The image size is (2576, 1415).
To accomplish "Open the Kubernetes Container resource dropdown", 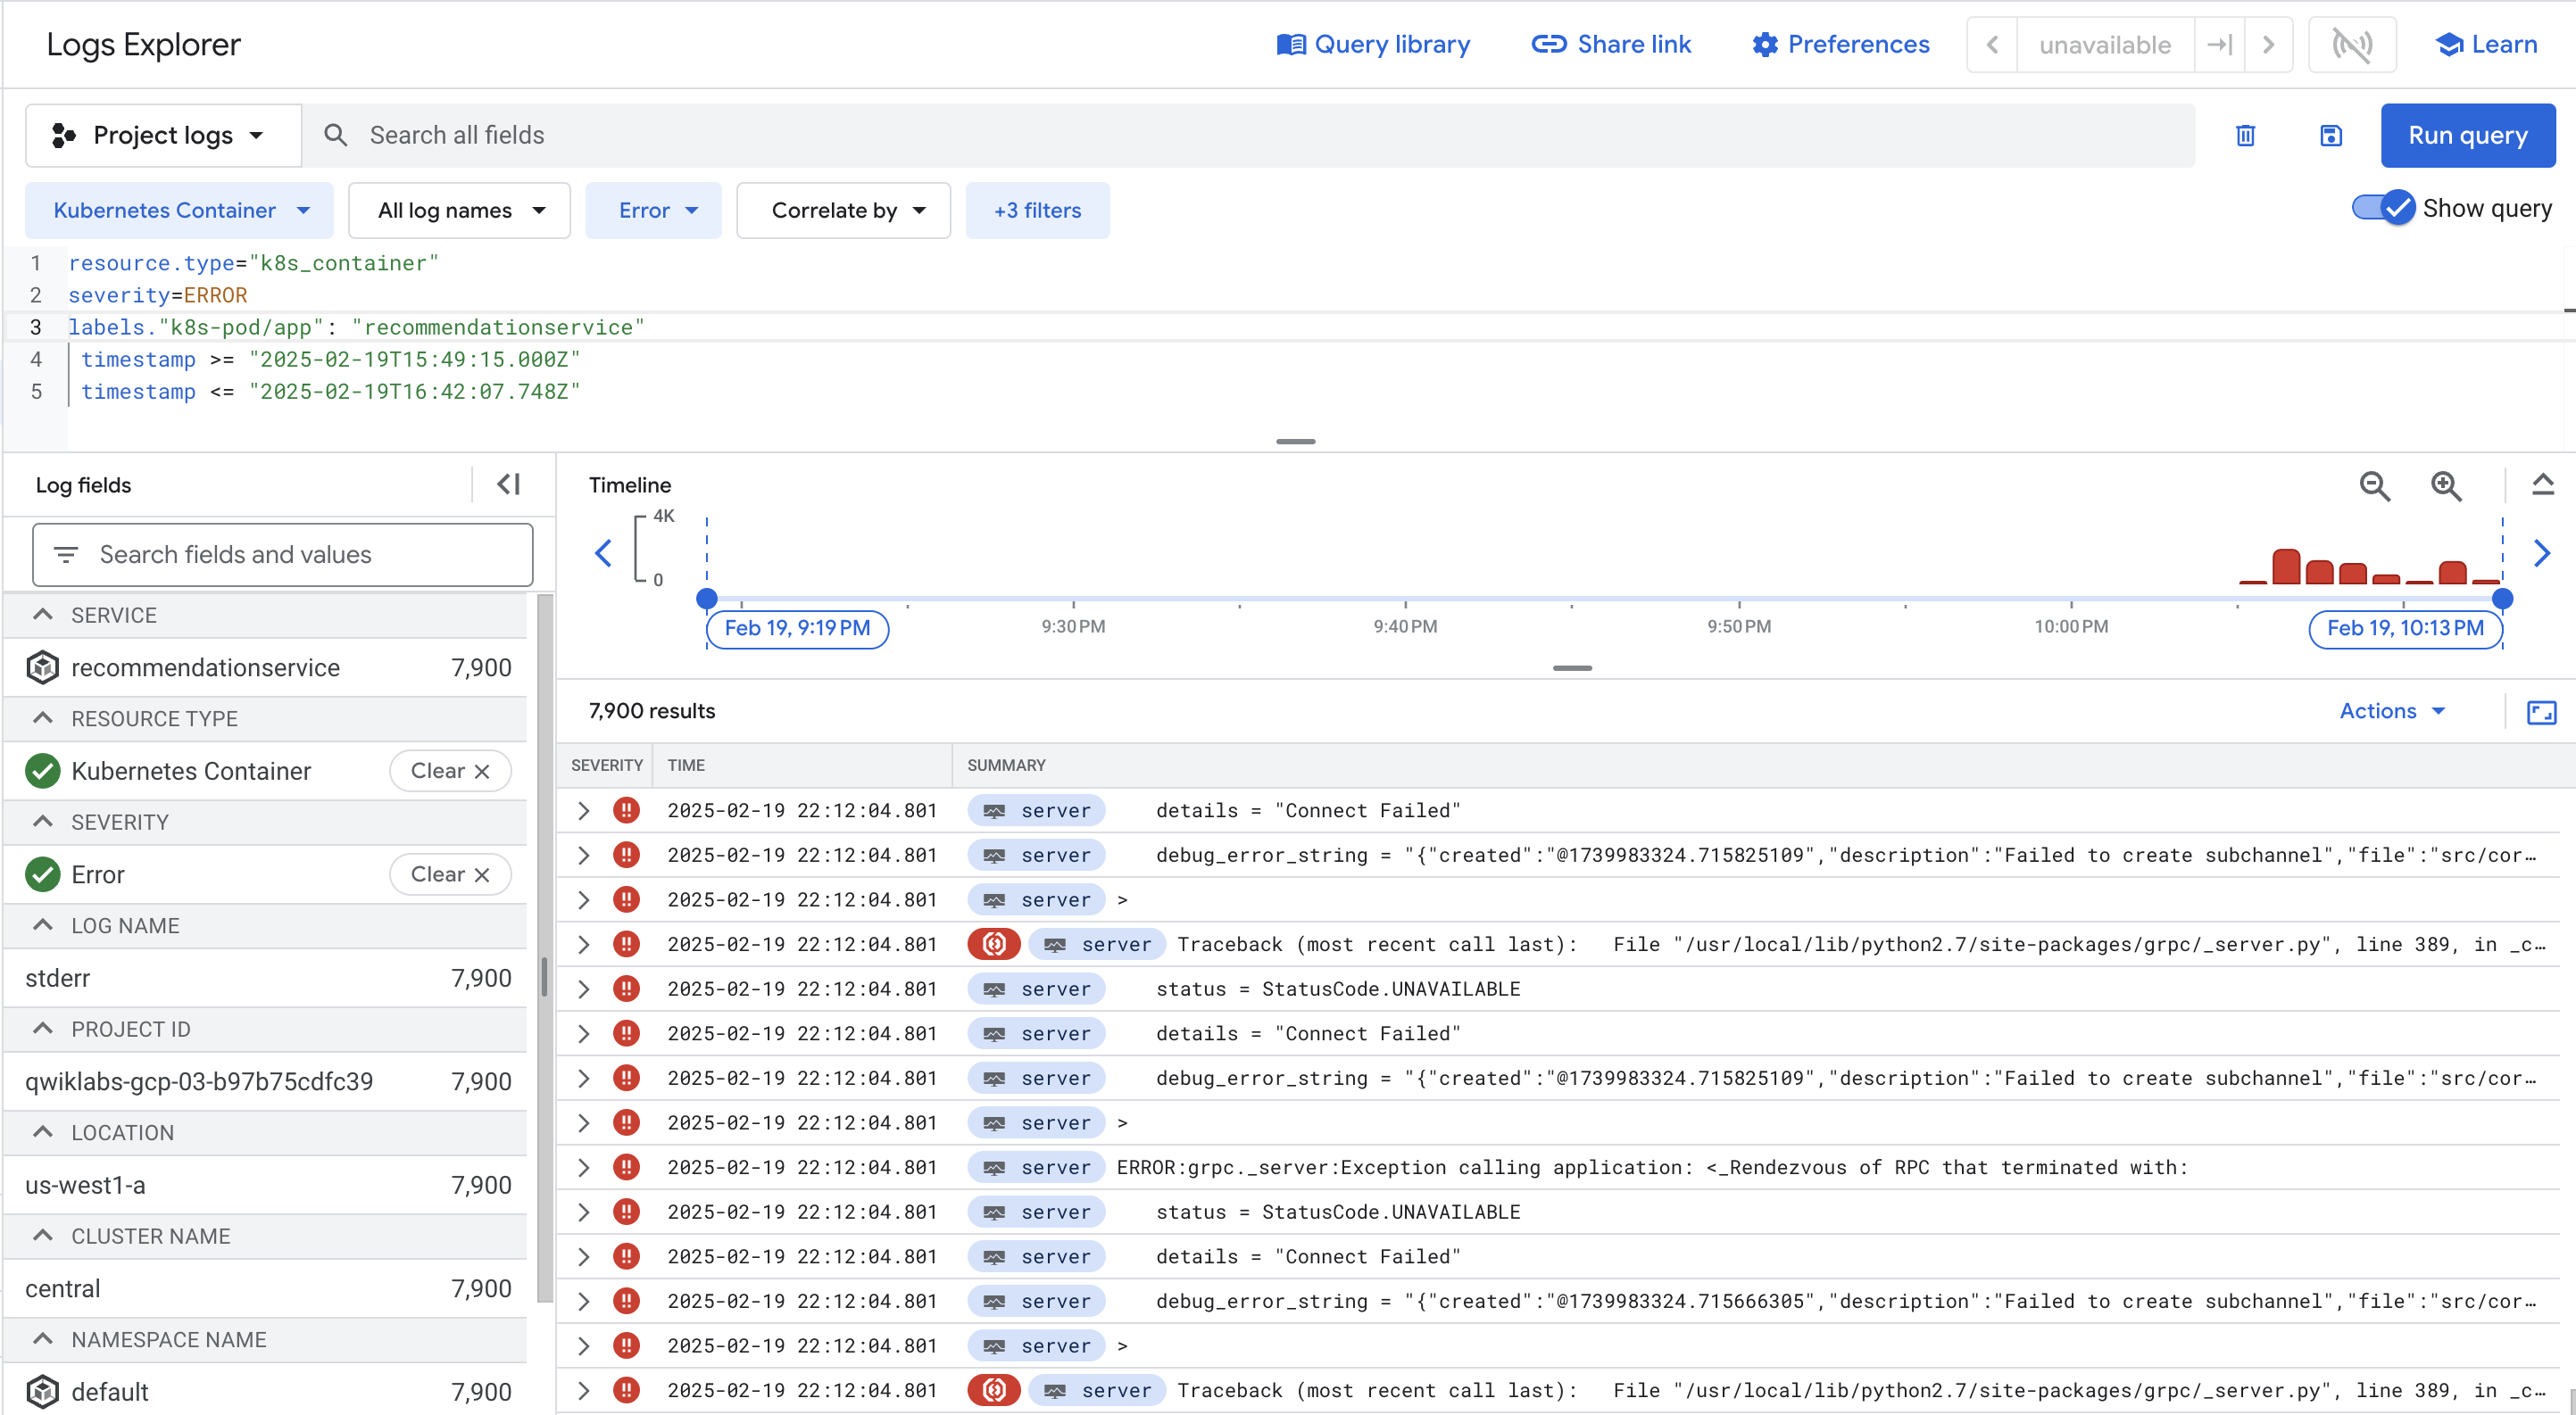I will [x=180, y=211].
